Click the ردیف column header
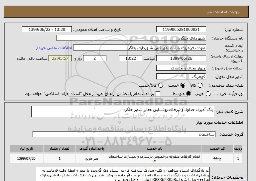This screenshot has width=256, height=181. pos(238,148)
